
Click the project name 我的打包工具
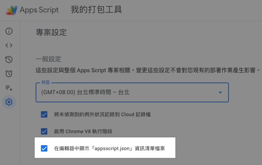point(96,10)
